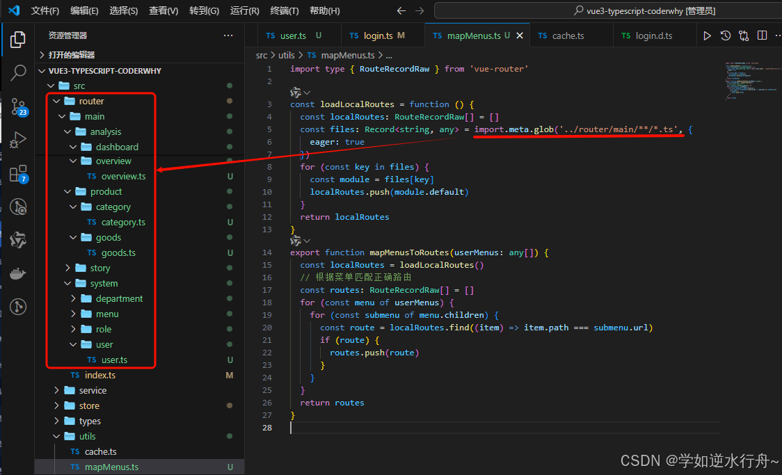Open the 查看(V) menu

pyautogui.click(x=163, y=10)
